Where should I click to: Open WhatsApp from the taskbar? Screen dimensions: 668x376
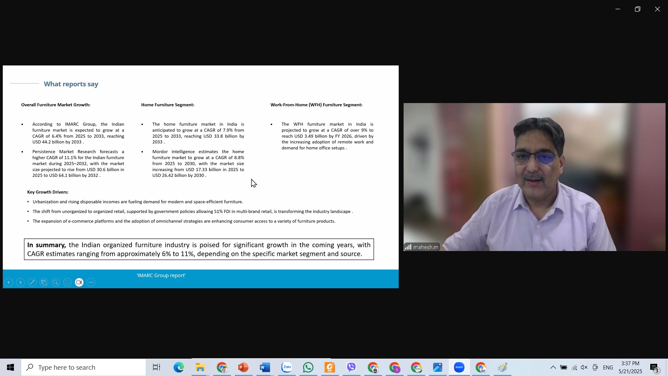(x=308, y=367)
